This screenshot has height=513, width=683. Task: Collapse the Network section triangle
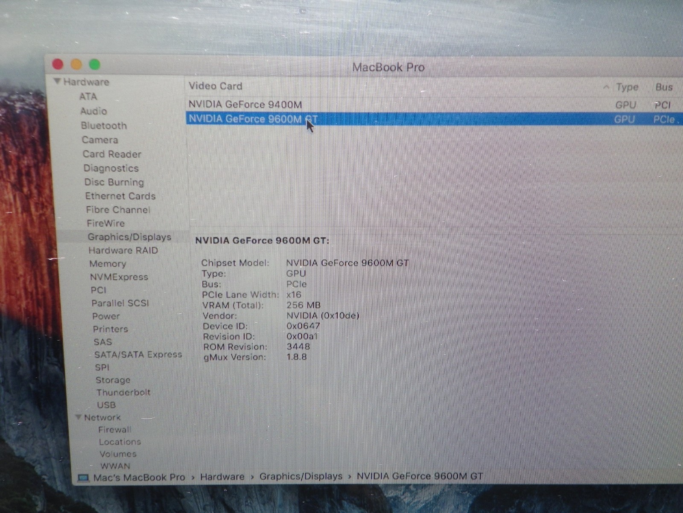[78, 417]
